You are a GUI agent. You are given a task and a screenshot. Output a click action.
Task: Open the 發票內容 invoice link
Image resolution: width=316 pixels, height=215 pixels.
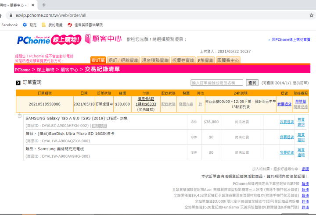pyautogui.click(x=186, y=104)
